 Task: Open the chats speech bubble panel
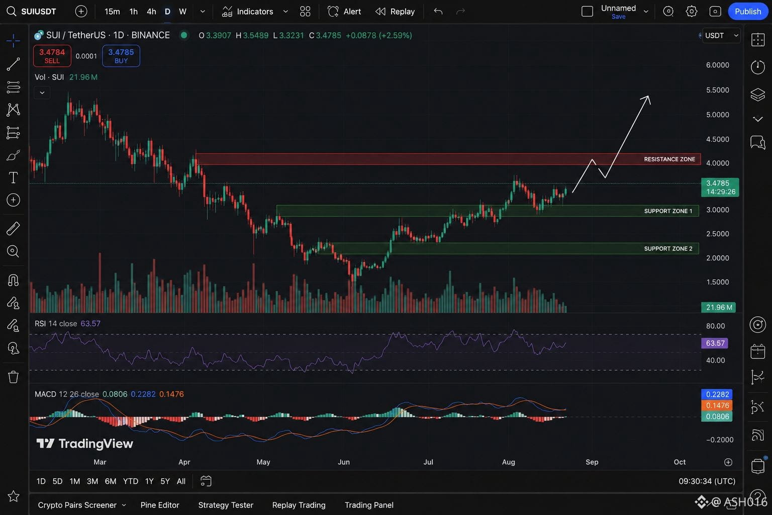click(x=758, y=142)
